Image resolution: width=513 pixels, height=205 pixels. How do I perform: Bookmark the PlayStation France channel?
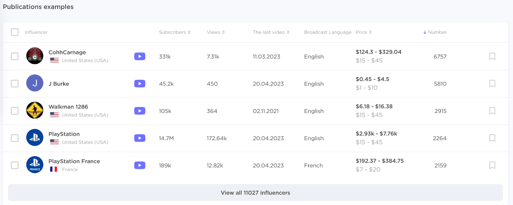(492, 165)
